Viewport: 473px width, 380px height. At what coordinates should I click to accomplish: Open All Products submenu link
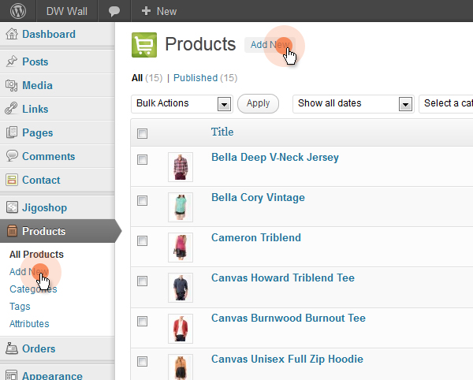click(36, 254)
